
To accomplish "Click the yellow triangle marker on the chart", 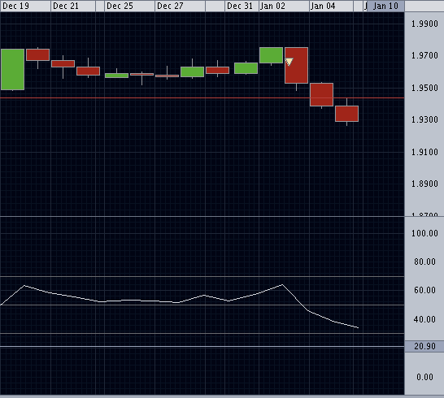I will (x=289, y=62).
